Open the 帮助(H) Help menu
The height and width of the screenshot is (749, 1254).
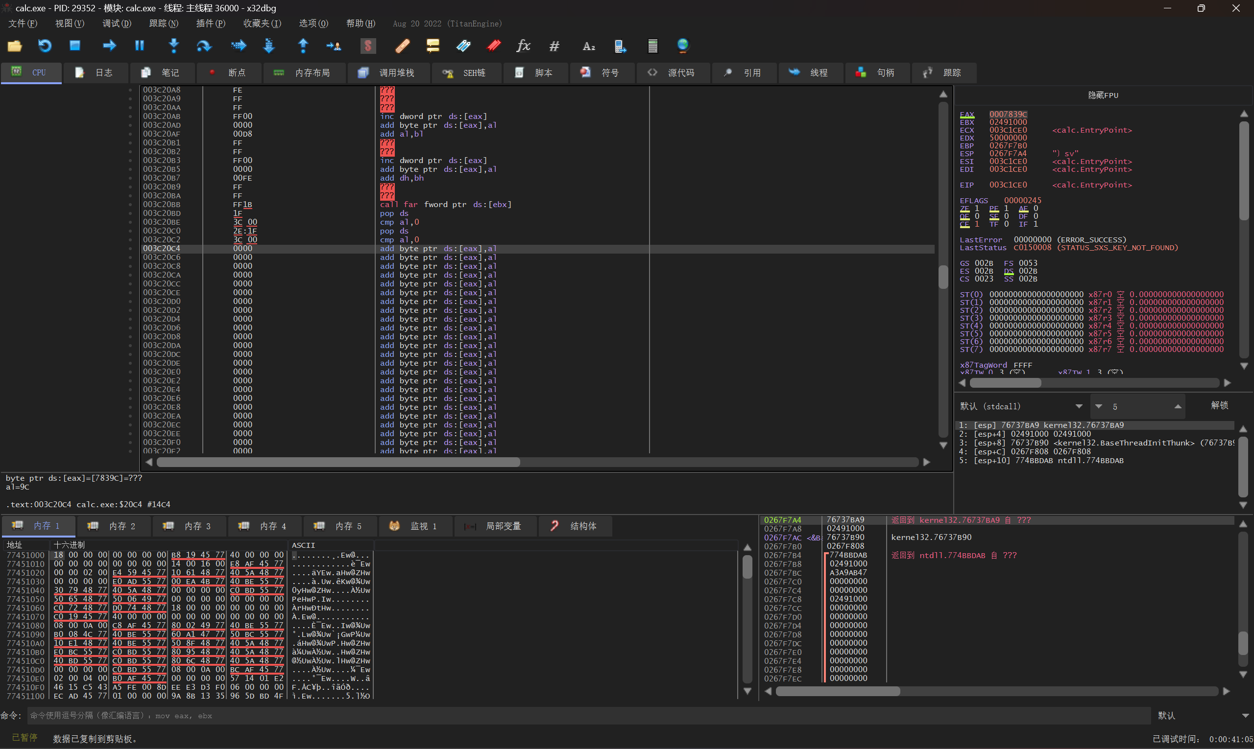(361, 23)
